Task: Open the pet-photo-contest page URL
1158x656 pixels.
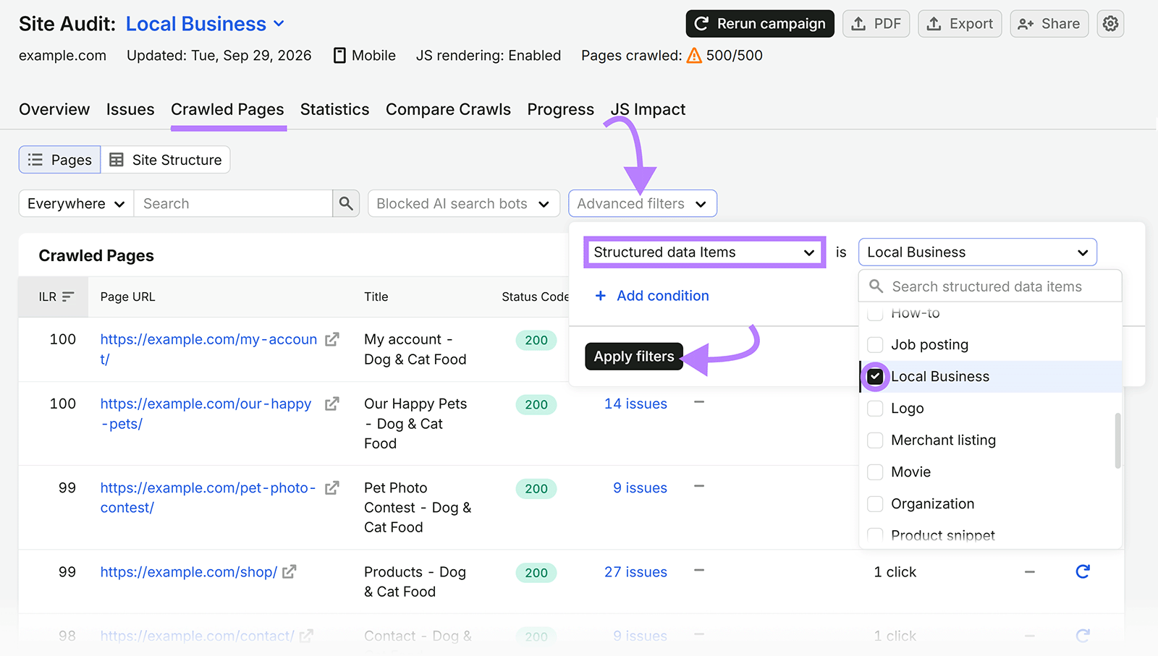Action: [208, 497]
